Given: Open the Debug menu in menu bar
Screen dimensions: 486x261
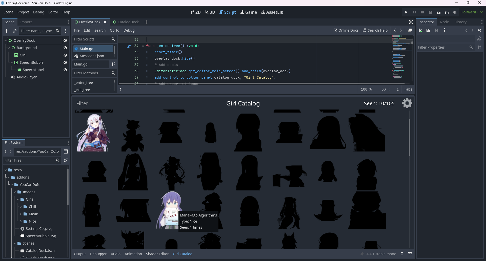Looking at the screenshot, I should (38, 12).
